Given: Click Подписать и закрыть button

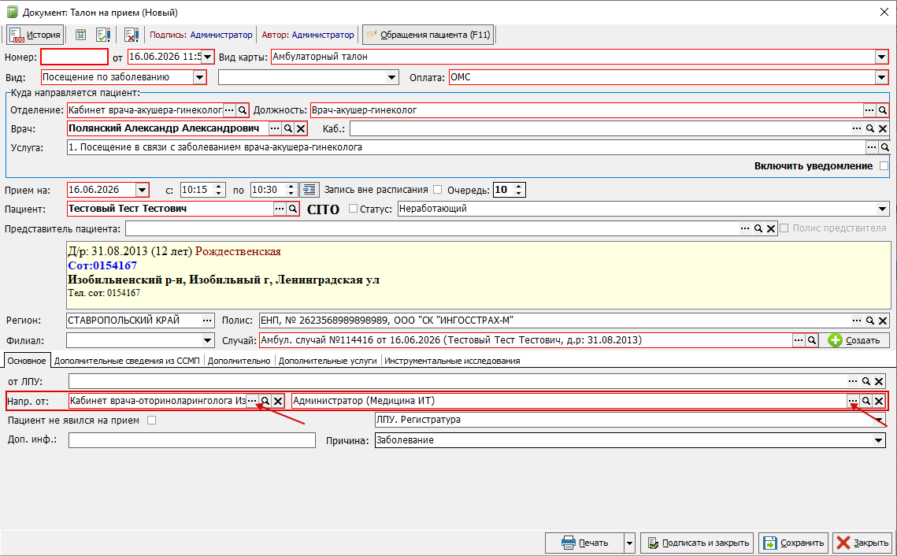Looking at the screenshot, I should 697,543.
